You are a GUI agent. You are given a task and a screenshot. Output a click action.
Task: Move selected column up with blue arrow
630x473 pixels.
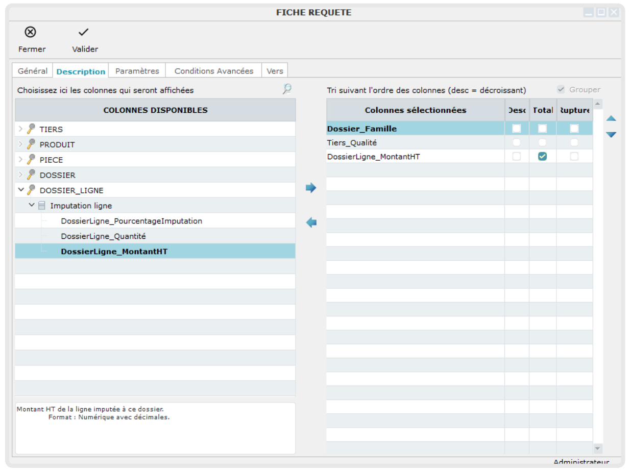coord(611,118)
